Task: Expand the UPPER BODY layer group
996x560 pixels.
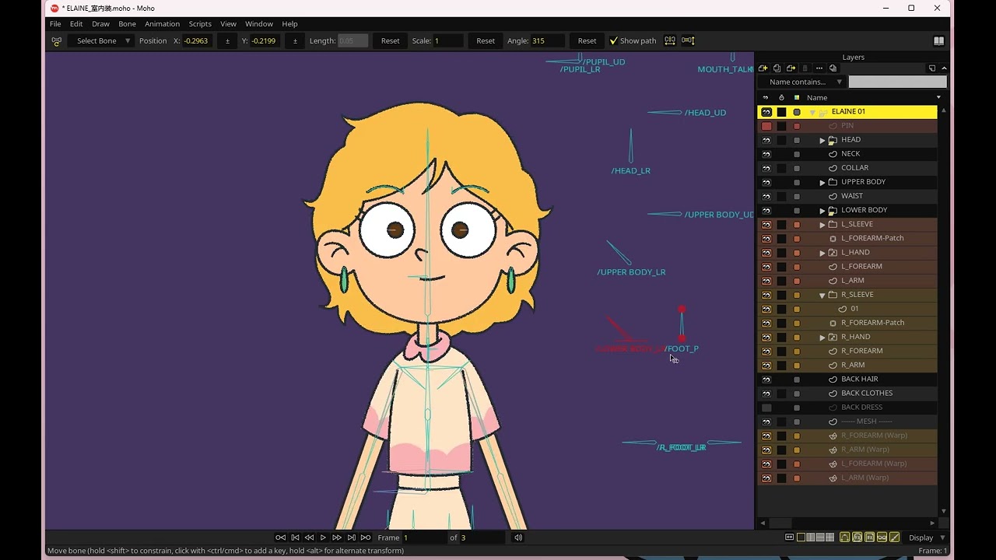Action: (822, 182)
